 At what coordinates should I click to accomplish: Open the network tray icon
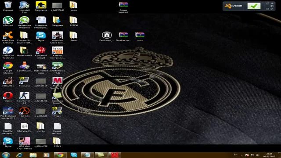click(x=252, y=155)
